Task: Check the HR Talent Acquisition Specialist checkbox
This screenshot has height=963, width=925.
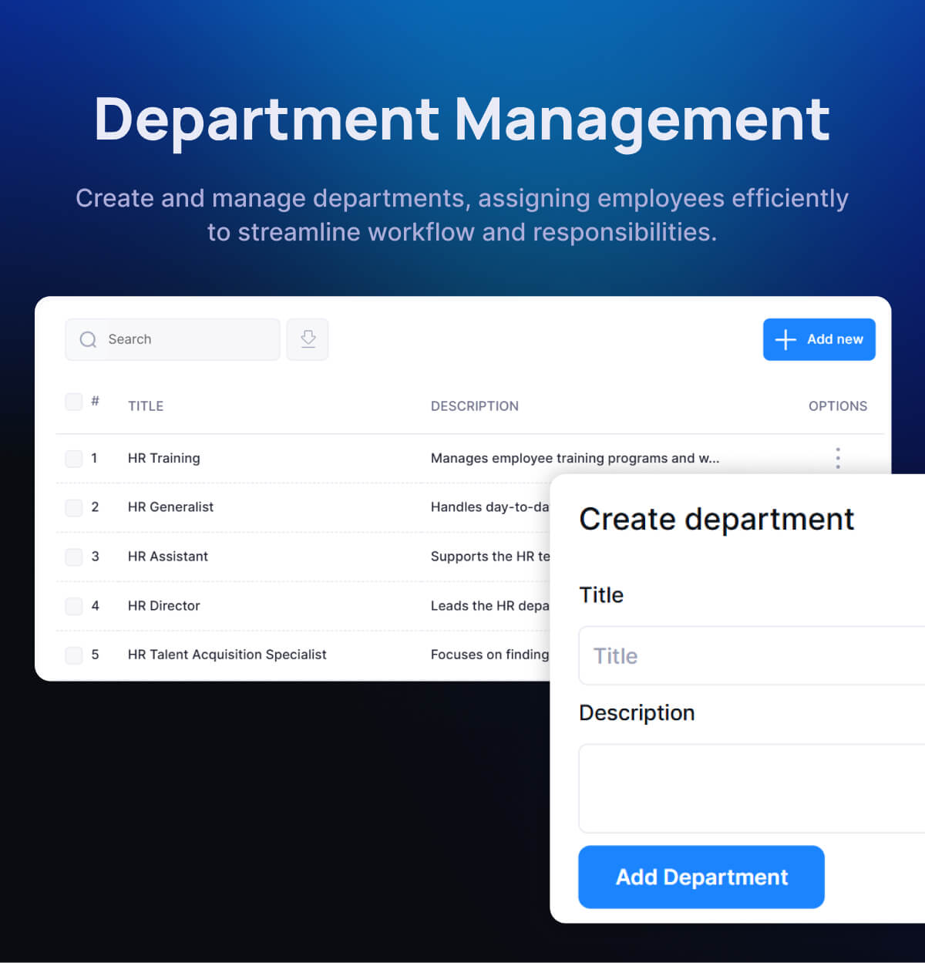Action: (x=73, y=655)
